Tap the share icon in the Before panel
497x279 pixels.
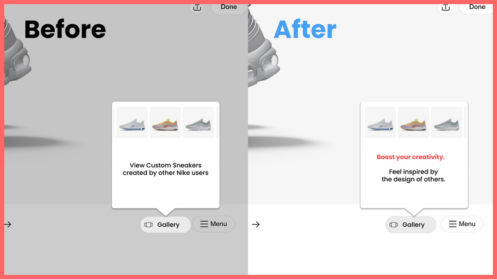197,7
